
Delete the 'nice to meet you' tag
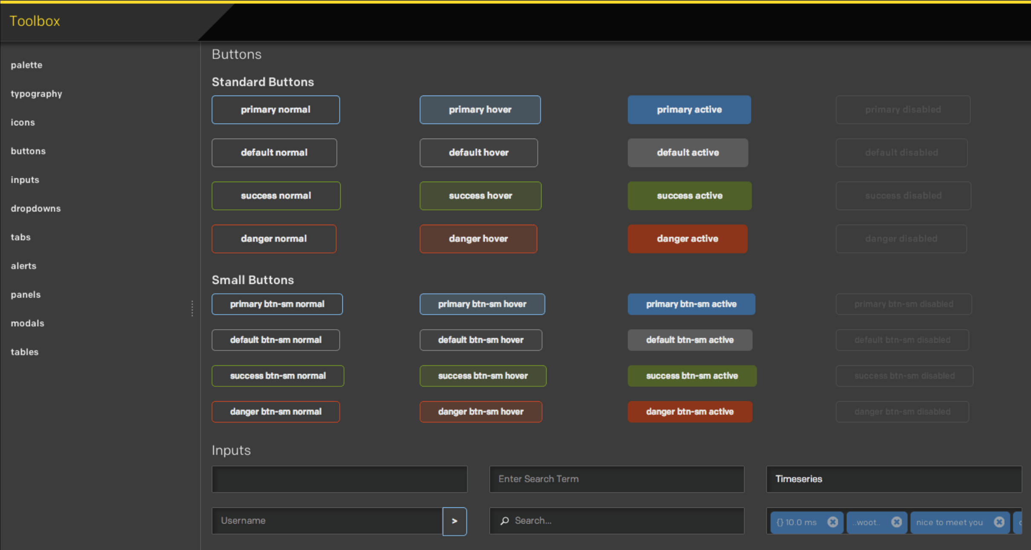(x=999, y=522)
